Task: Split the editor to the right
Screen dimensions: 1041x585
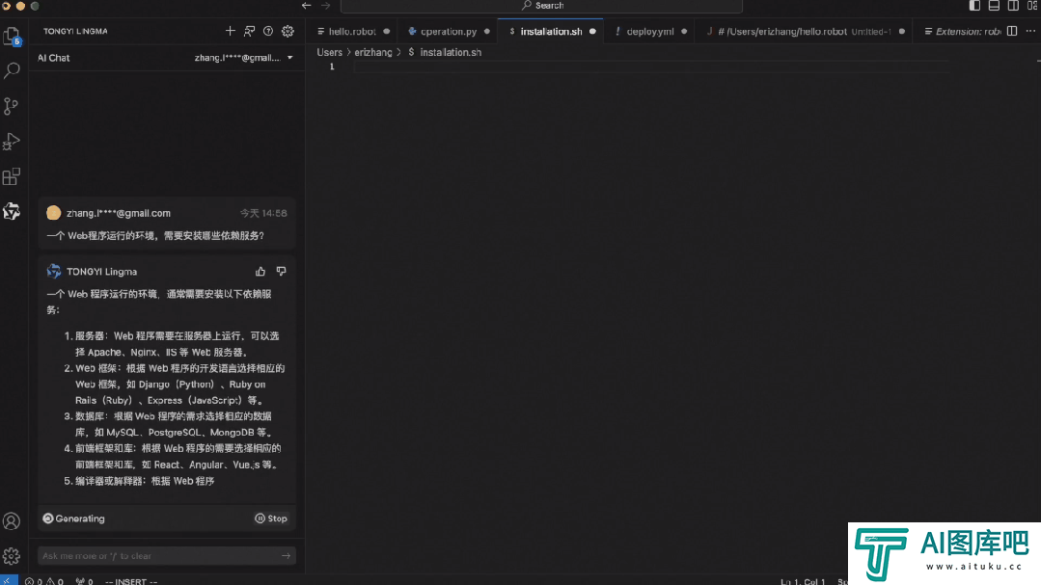Action: (x=1012, y=31)
